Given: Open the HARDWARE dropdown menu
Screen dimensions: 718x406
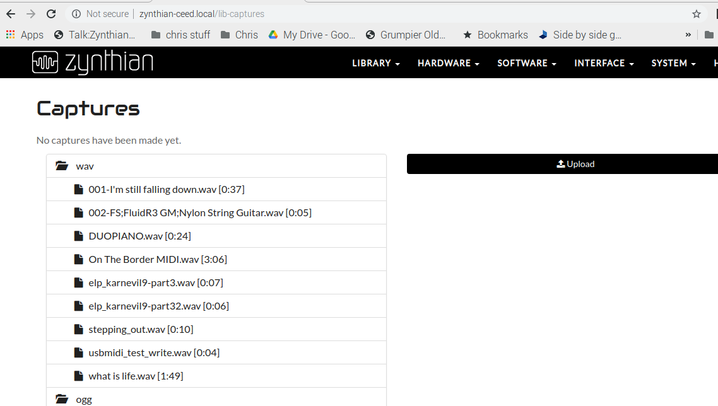Looking at the screenshot, I should (x=448, y=63).
